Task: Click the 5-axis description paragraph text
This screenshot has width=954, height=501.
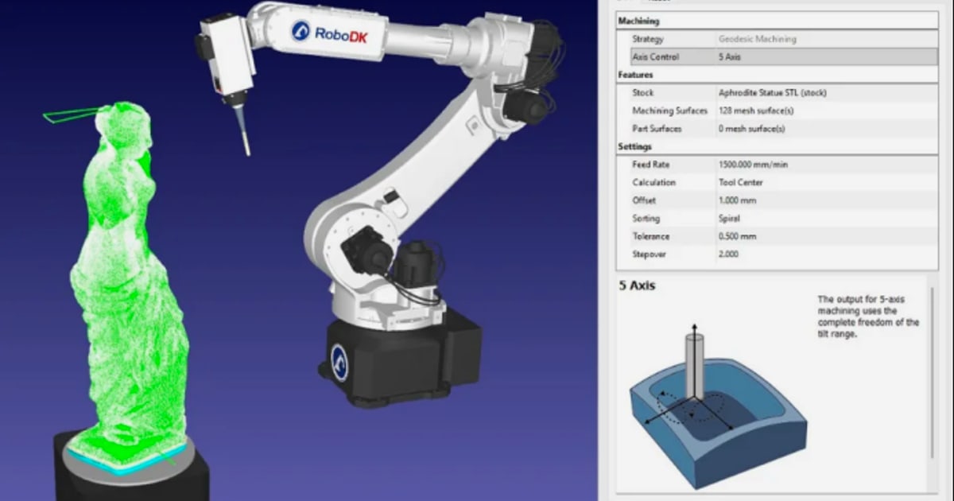Action: point(868,316)
